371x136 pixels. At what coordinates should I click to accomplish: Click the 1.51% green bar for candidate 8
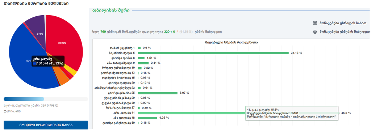pos(141,58)
